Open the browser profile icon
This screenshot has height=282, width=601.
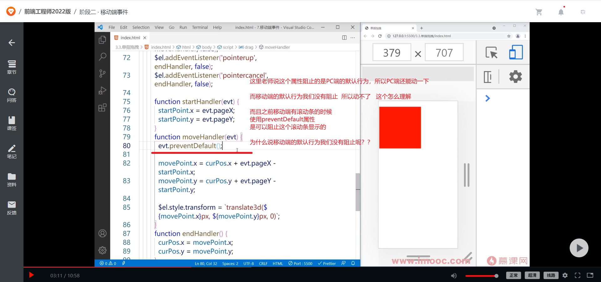click(518, 36)
